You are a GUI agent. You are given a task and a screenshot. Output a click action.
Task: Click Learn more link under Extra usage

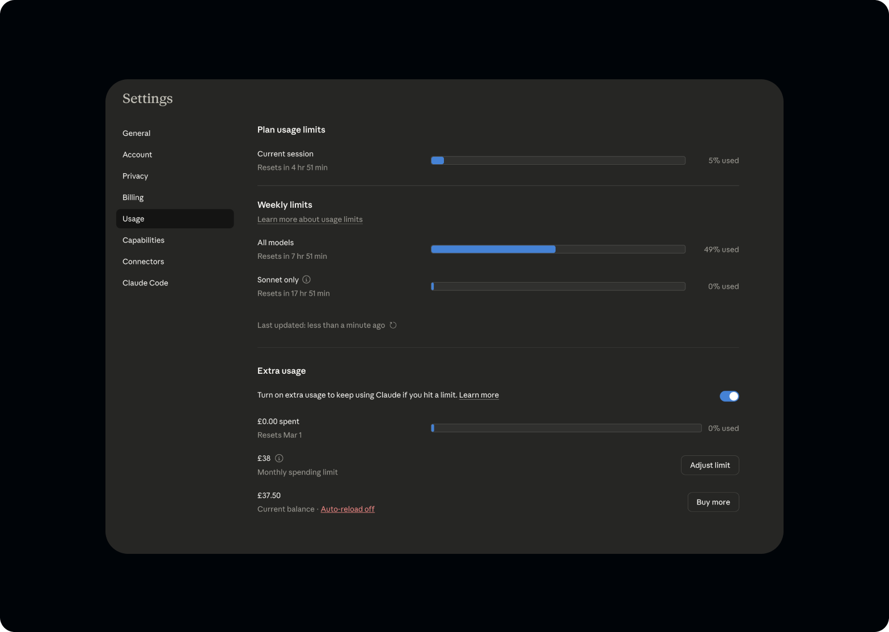point(479,395)
